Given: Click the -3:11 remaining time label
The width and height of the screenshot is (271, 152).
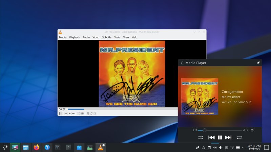Looking at the screenshot, I should (245, 130).
